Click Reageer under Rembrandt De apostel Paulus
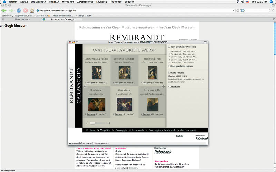The width and height of the screenshot is (276, 172). tap(146, 114)
